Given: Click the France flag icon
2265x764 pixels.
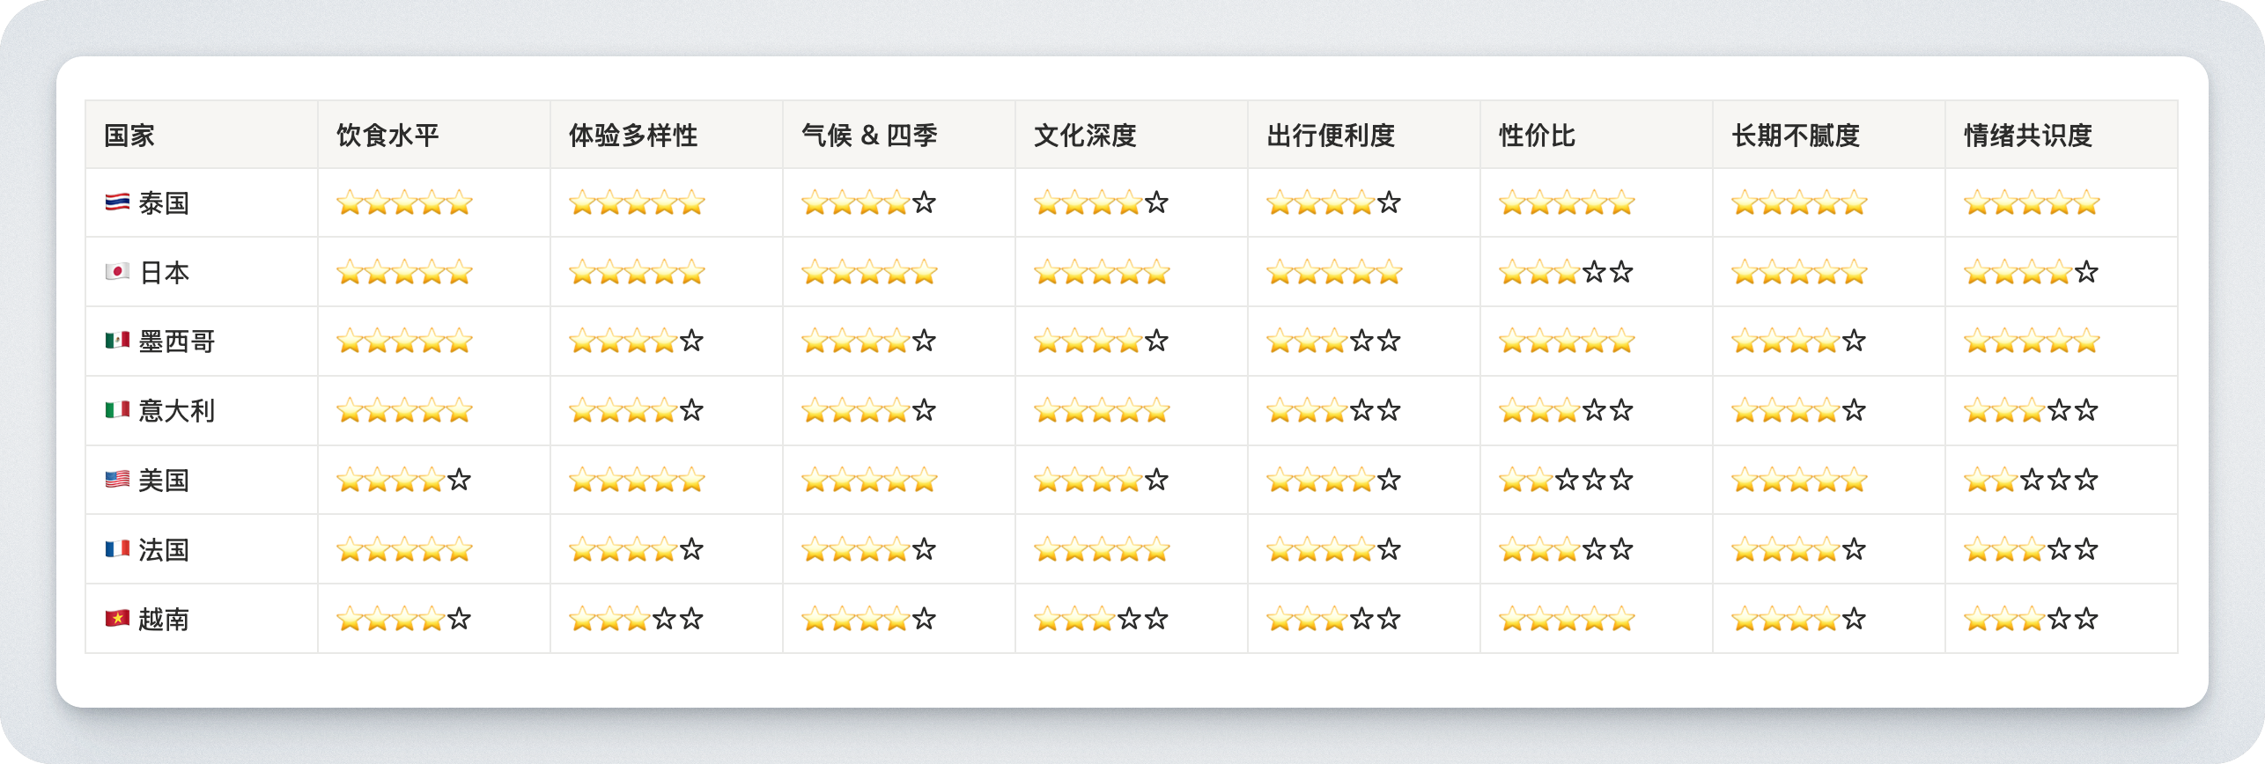Looking at the screenshot, I should (117, 549).
